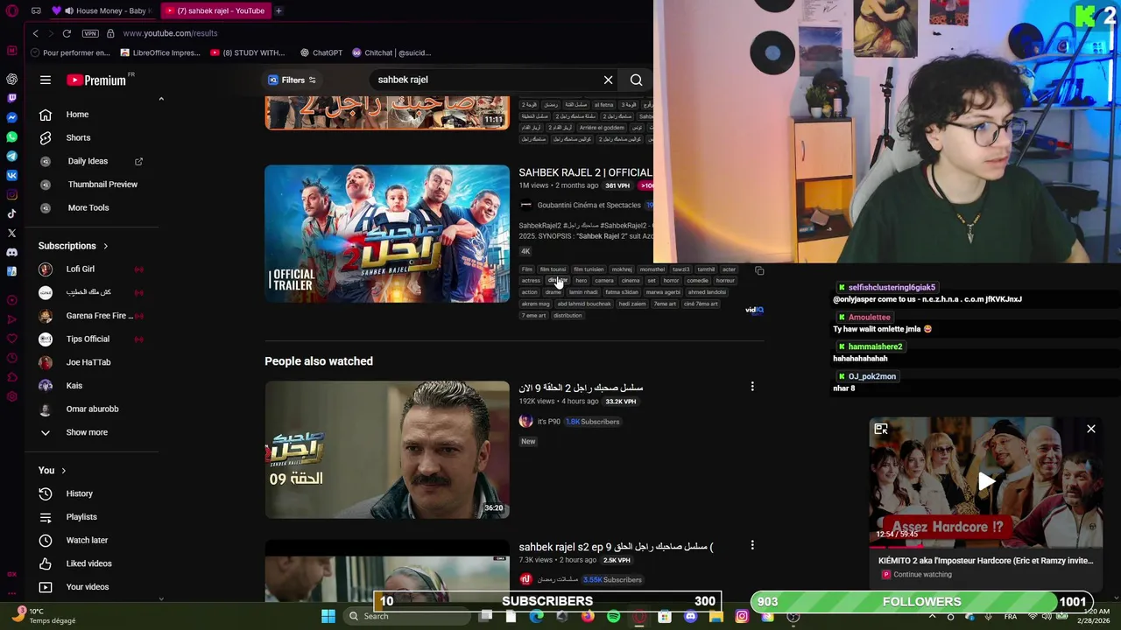The image size is (1121, 630).
Task: Launch Spotify from the taskbar
Action: coord(613,616)
